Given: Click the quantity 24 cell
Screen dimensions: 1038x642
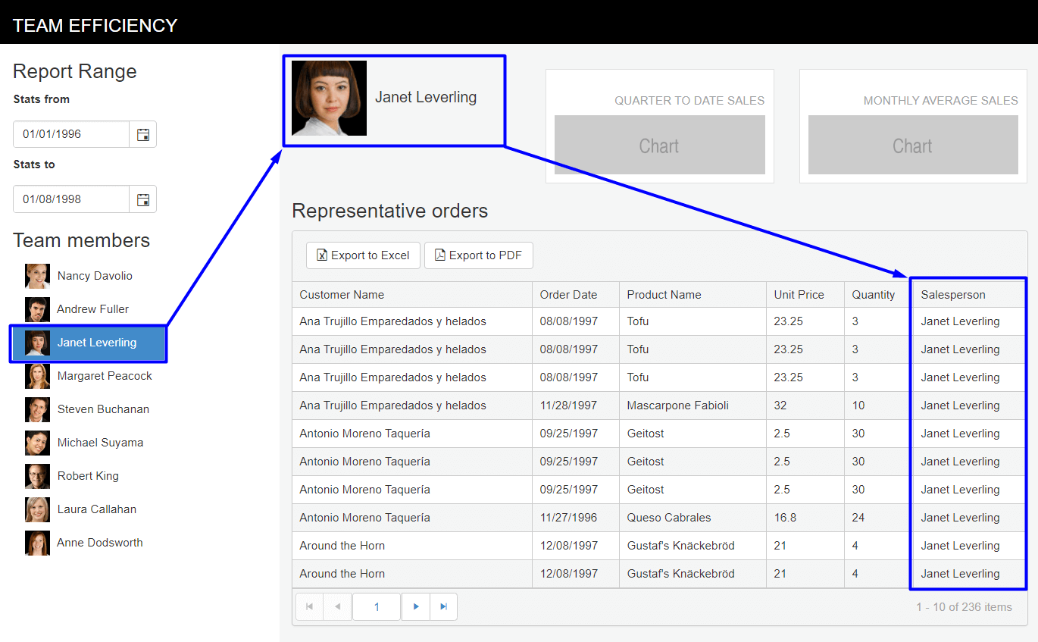Looking at the screenshot, I should pyautogui.click(x=878, y=518).
